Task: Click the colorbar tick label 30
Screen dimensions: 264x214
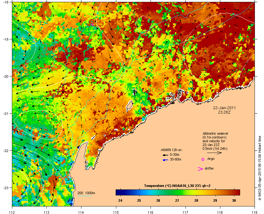Action: [234, 200]
